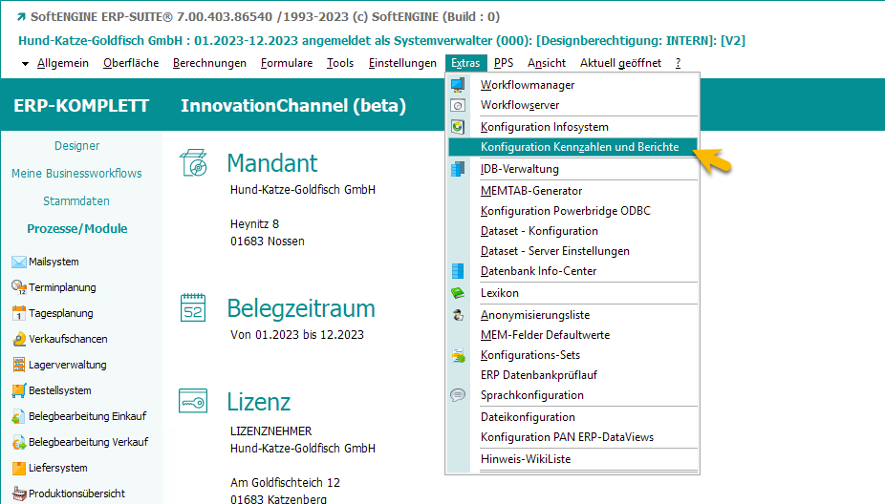Select Konfiguration Kennzahlen und Berichte
Screen dimensions: 885x504
[x=579, y=147]
